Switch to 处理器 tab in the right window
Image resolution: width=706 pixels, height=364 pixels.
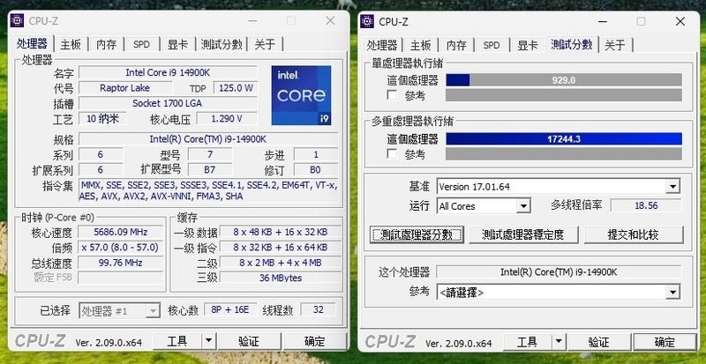pyautogui.click(x=382, y=45)
